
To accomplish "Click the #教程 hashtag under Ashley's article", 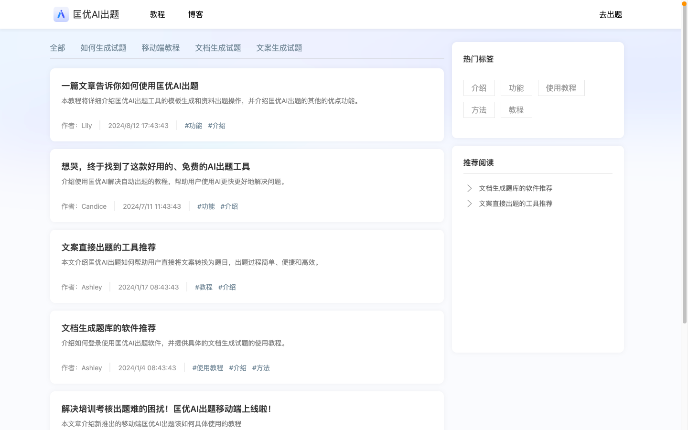I will (x=204, y=287).
